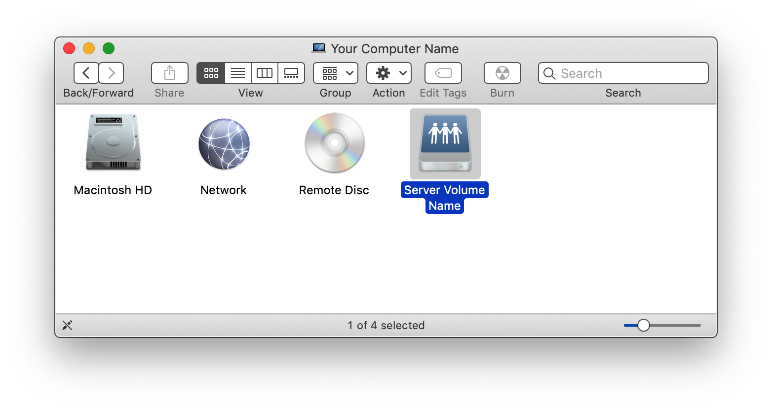This screenshot has height=410, width=772.
Task: Switch to list view
Action: pyautogui.click(x=238, y=73)
